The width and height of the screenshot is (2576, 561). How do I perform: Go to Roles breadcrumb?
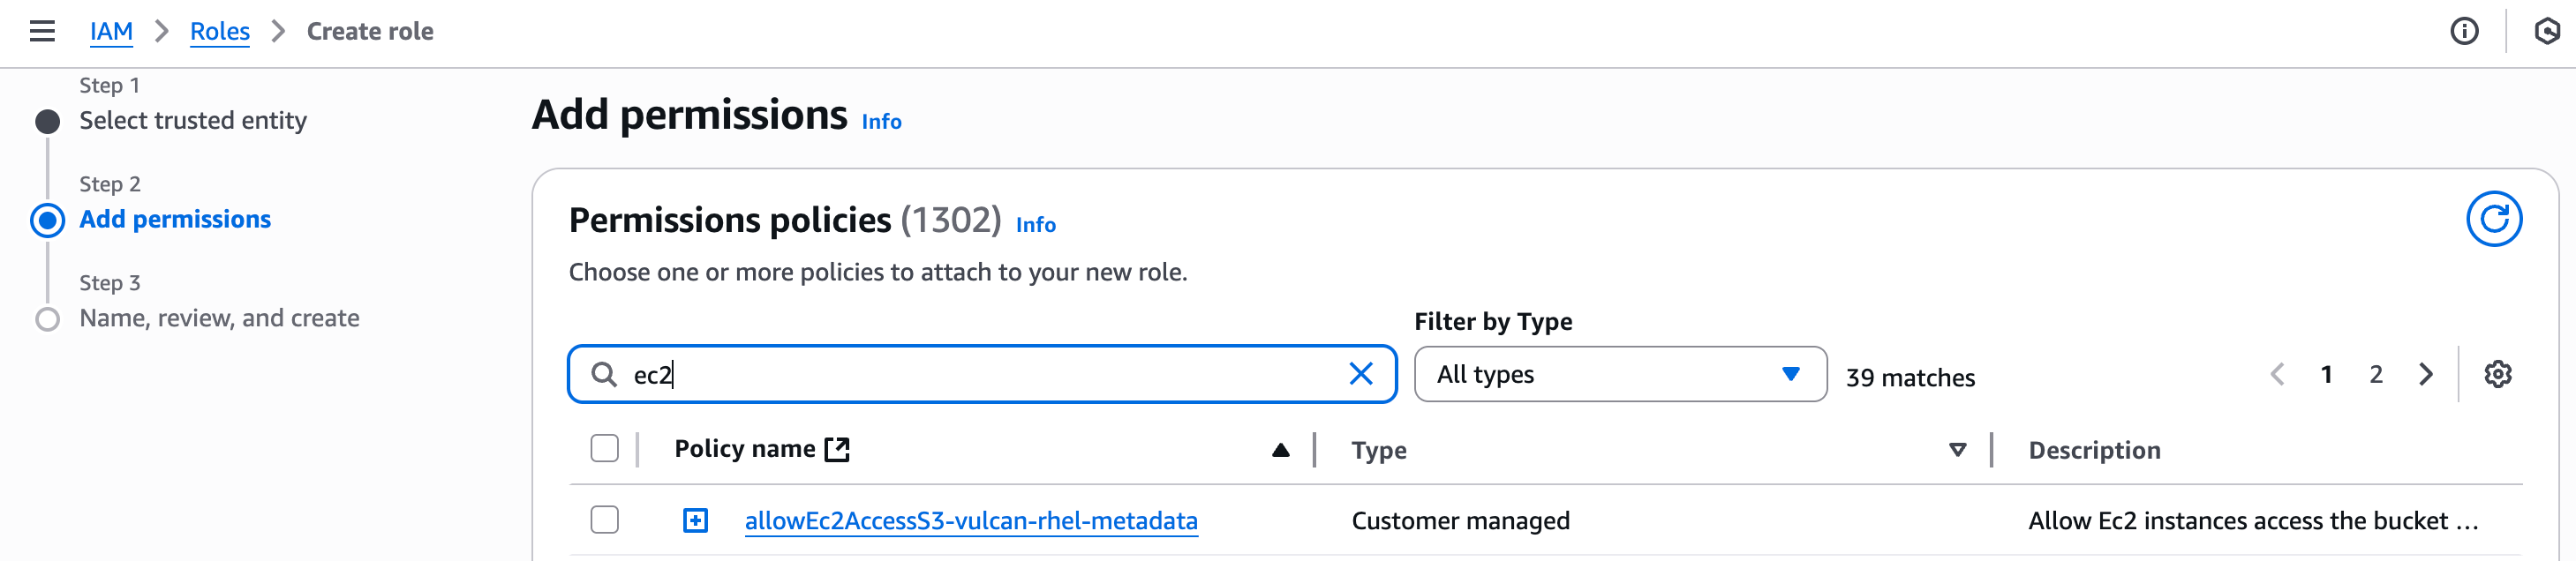(x=219, y=32)
